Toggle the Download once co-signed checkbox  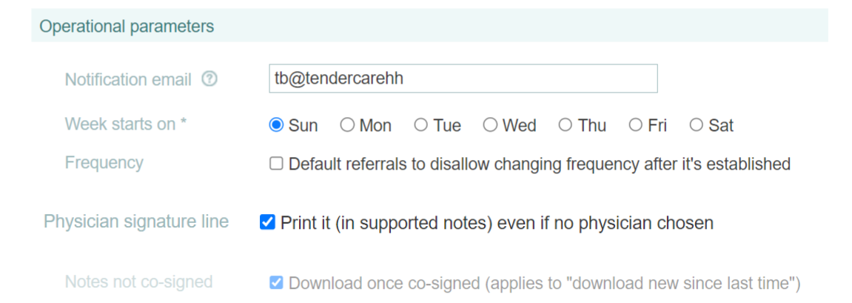[x=276, y=283]
